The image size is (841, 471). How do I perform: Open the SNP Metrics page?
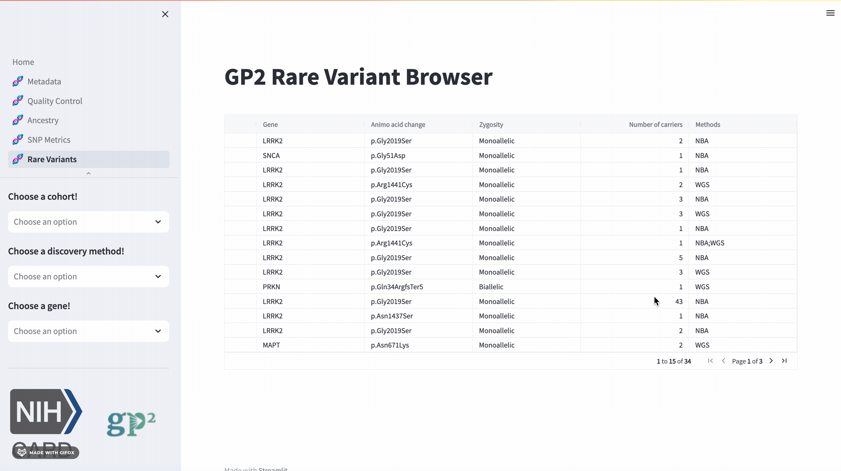pyautogui.click(x=49, y=140)
